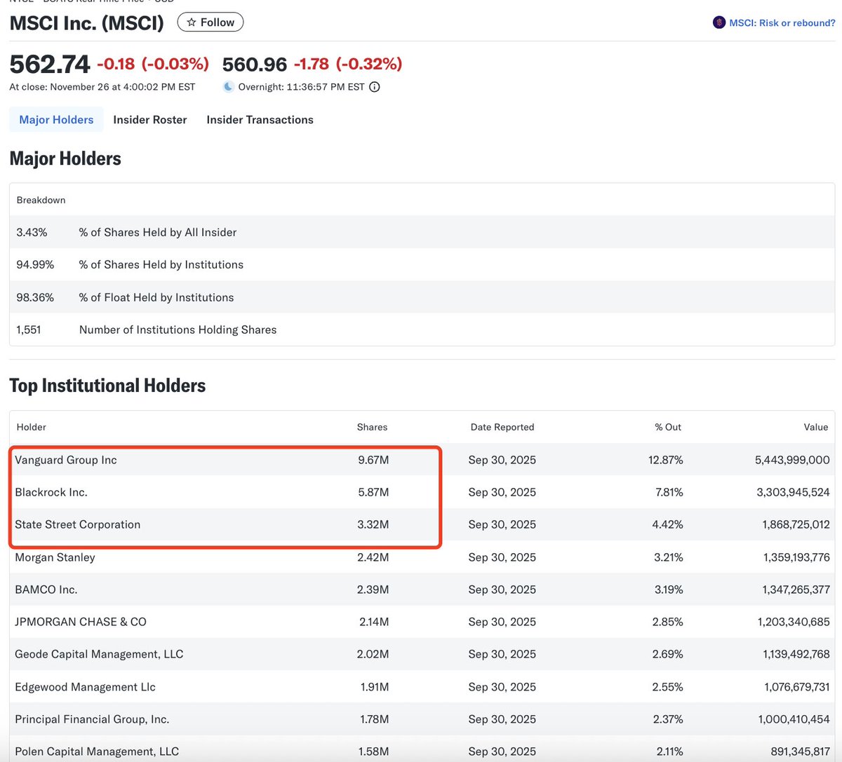Select JPMORGAN CHASE & CO holder name

click(x=81, y=622)
